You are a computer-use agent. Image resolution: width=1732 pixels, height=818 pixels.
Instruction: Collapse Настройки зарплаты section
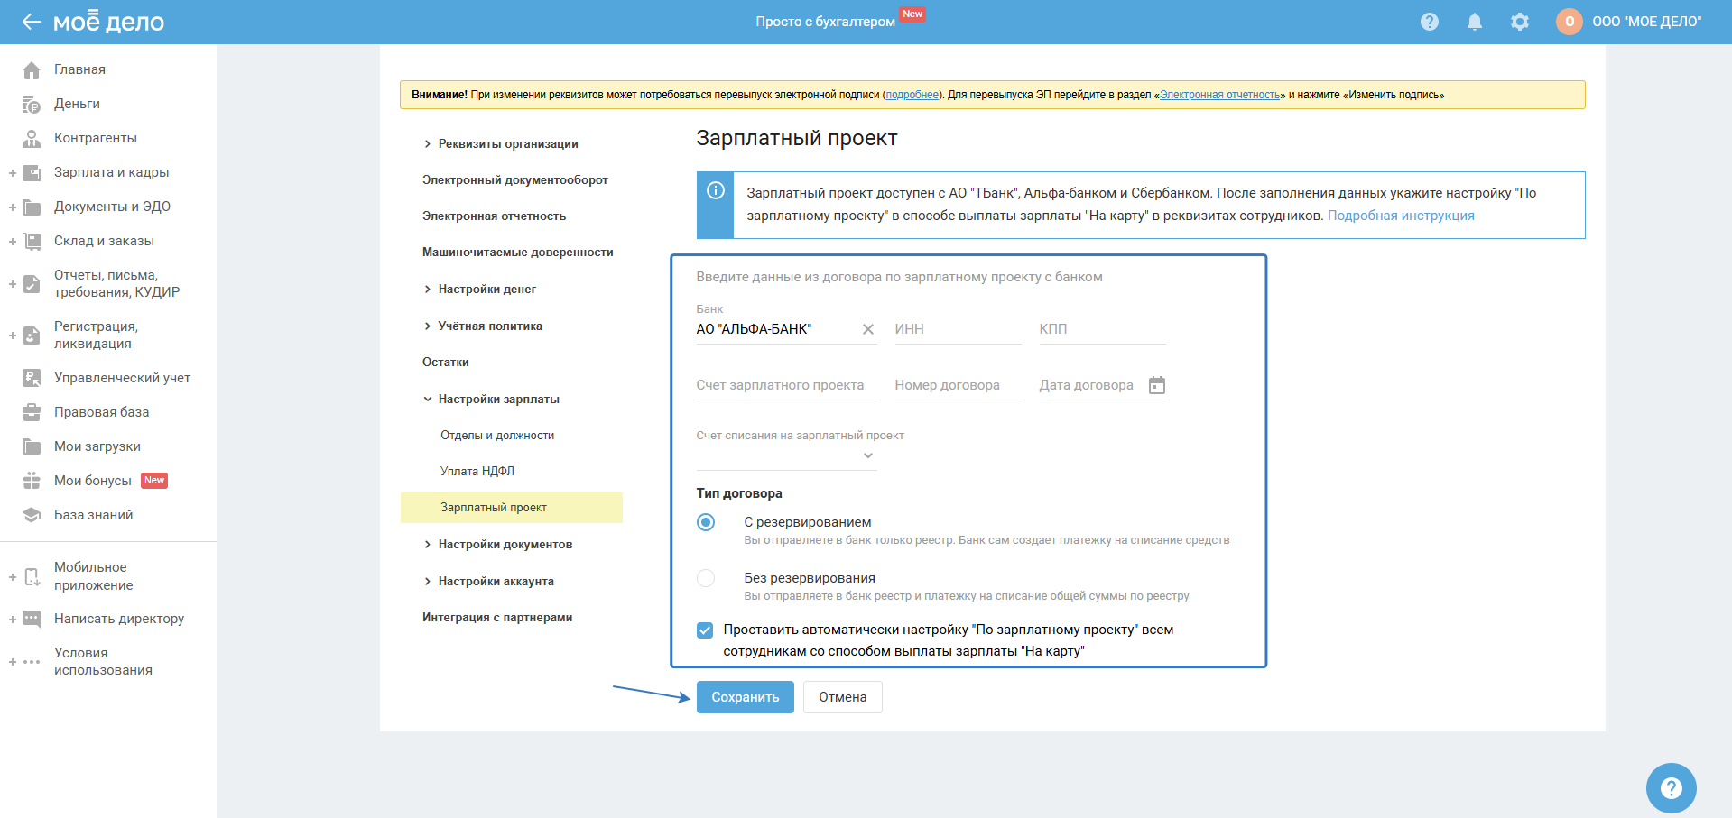428,400
